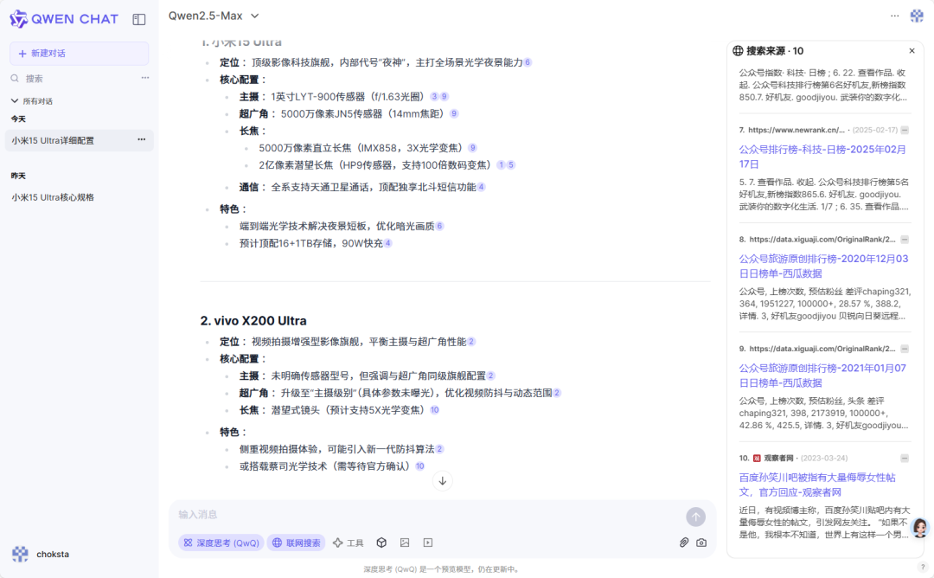934x578 pixels.
Task: Open the more options next to search
Action: point(144,78)
